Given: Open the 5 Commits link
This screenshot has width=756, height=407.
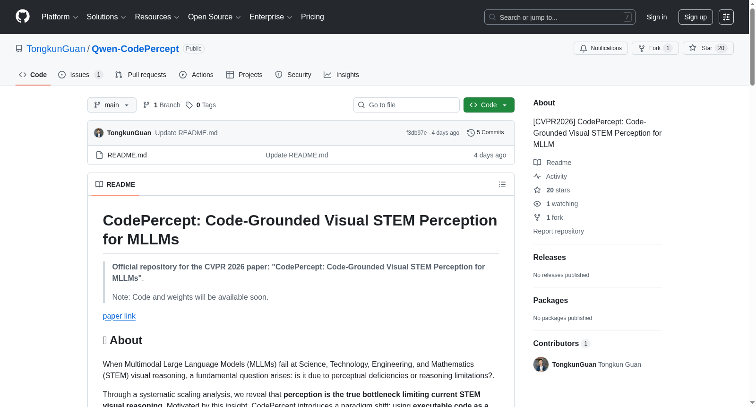Looking at the screenshot, I should [x=485, y=133].
